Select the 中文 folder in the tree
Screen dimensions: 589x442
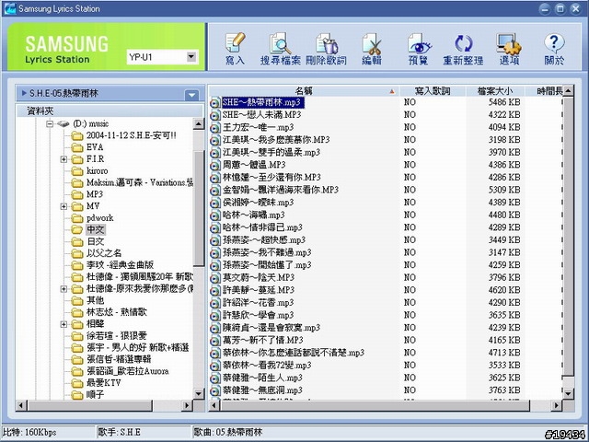(96, 229)
